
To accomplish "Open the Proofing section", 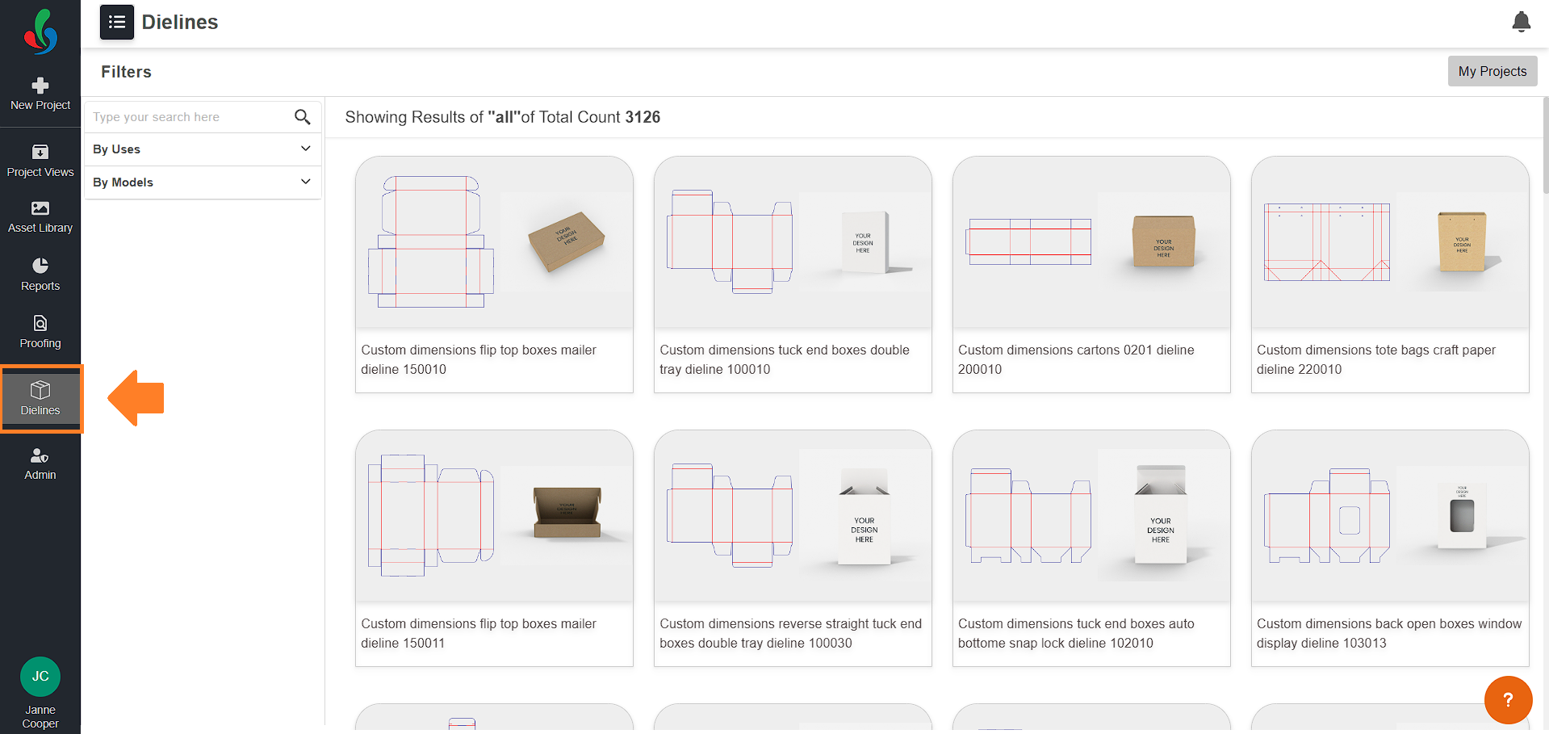I will pyautogui.click(x=40, y=332).
